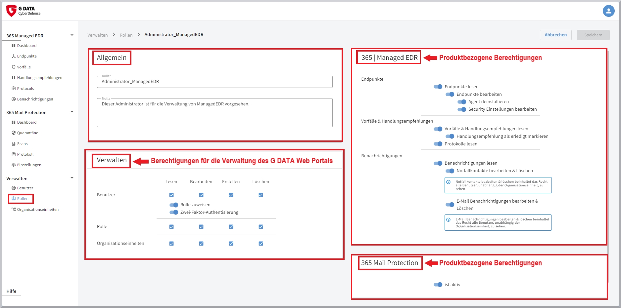Toggle Endpunkte bearbeiten permission
This screenshot has height=308, width=621.
(450, 94)
